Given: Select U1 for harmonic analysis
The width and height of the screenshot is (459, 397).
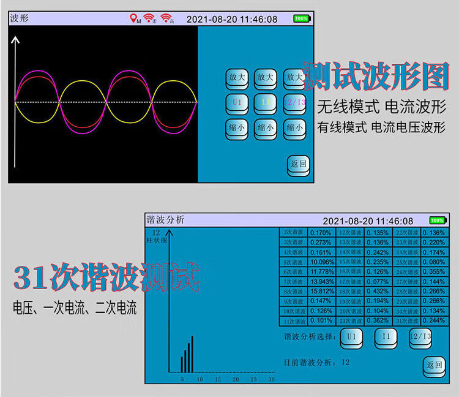Looking at the screenshot, I should (351, 336).
